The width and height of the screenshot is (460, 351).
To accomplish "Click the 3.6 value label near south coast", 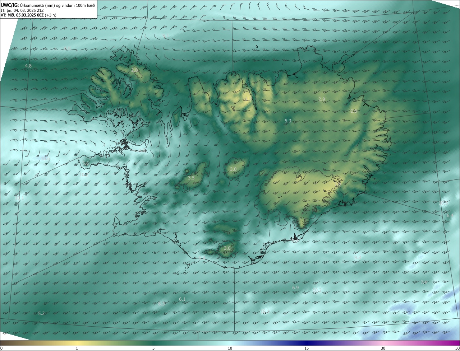I will 227,248.
